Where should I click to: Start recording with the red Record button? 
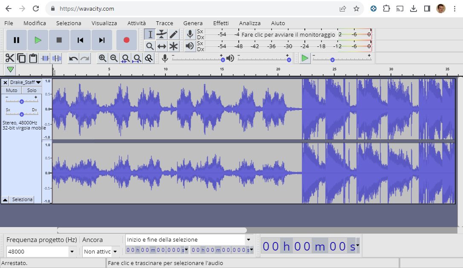point(126,40)
